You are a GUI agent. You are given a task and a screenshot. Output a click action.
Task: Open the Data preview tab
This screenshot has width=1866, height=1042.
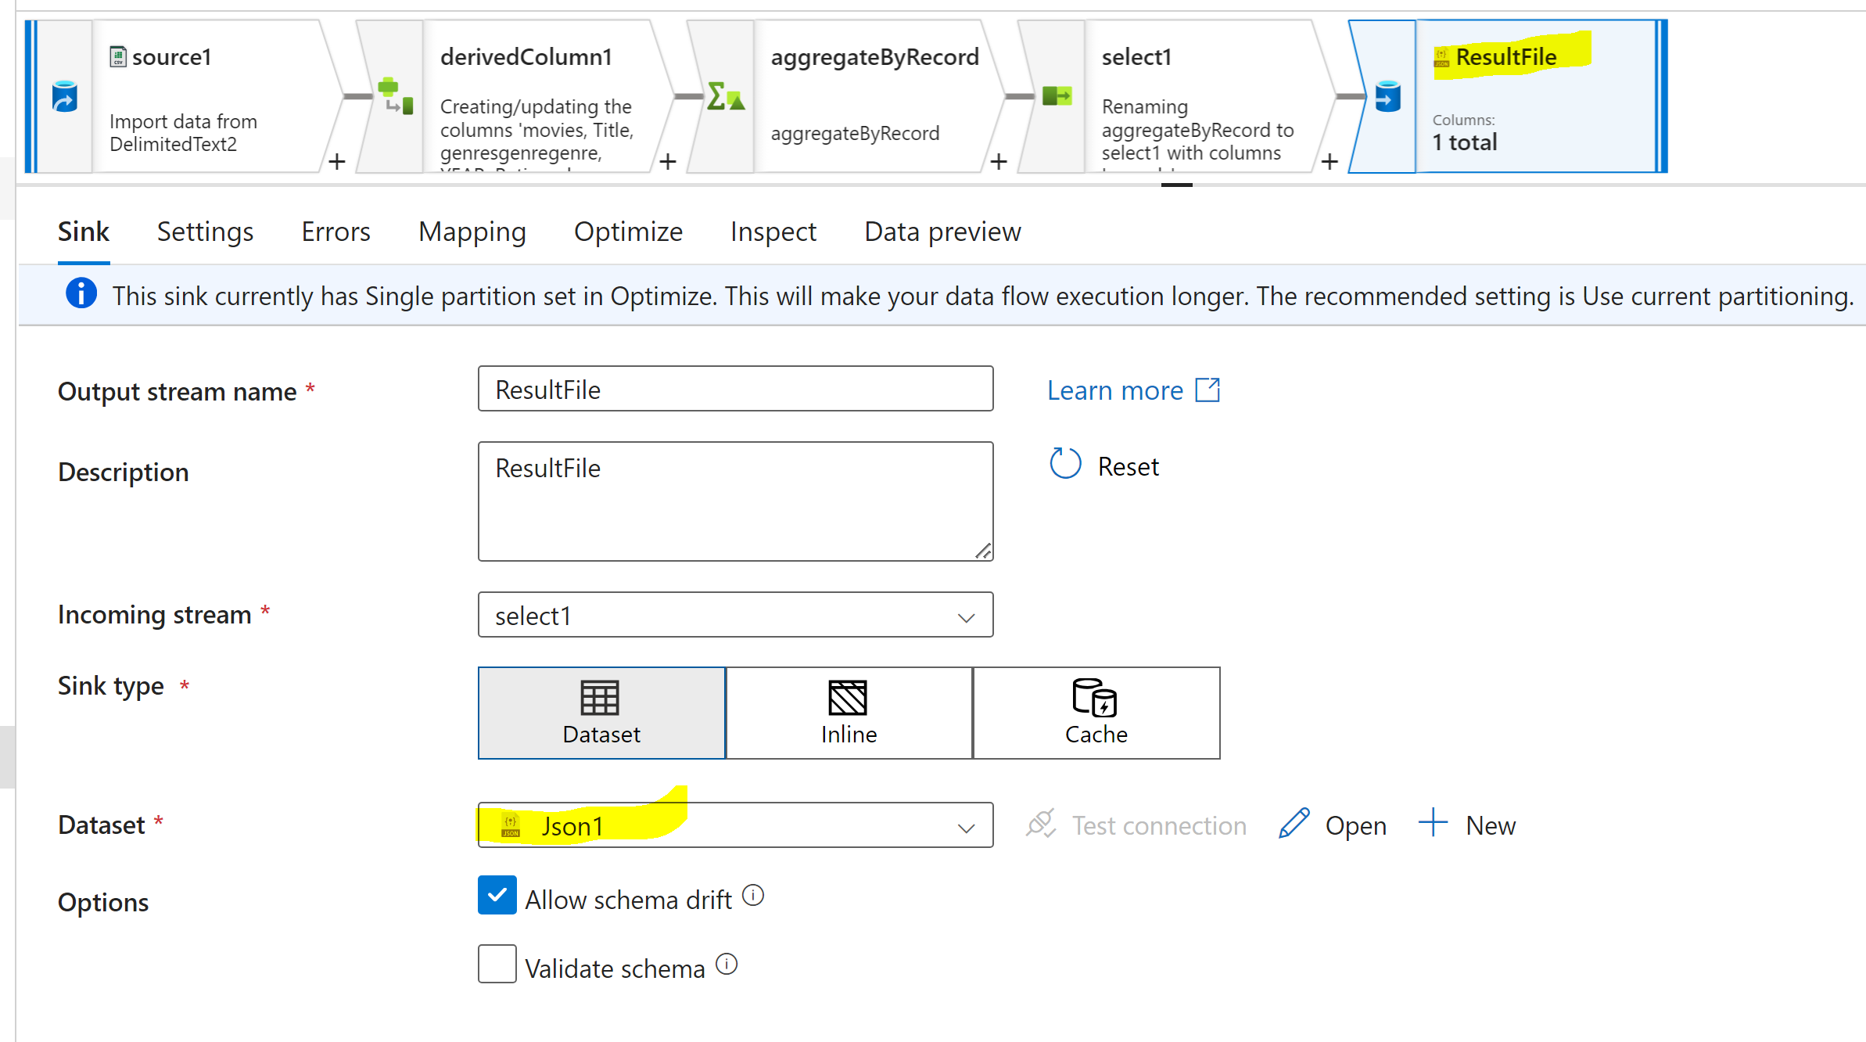942,232
